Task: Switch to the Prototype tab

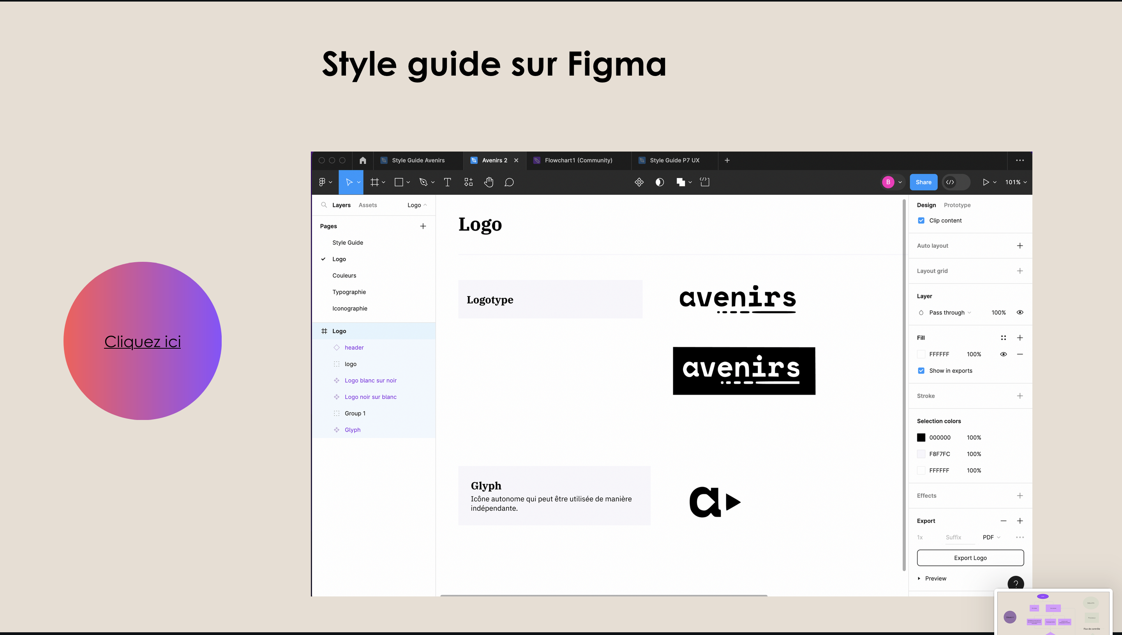Action: tap(957, 205)
